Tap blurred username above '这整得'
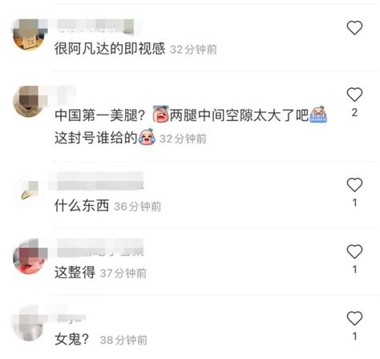 [x=100, y=248]
